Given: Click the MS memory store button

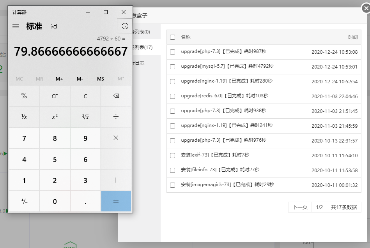Looking at the screenshot, I should tap(101, 79).
